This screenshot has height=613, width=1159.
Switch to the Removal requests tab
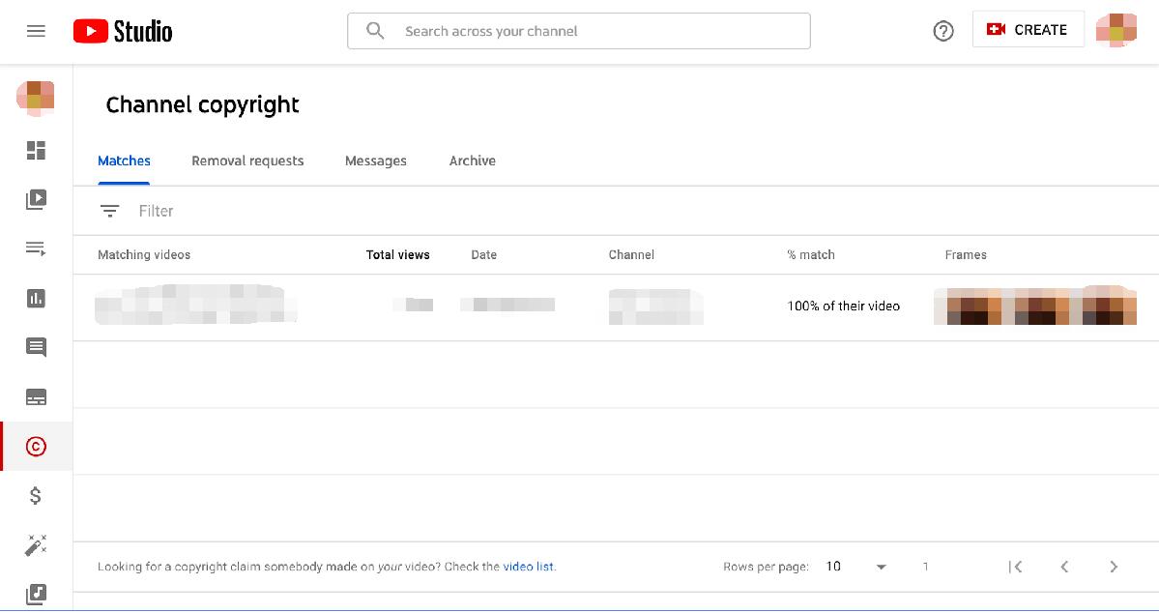[x=247, y=161]
